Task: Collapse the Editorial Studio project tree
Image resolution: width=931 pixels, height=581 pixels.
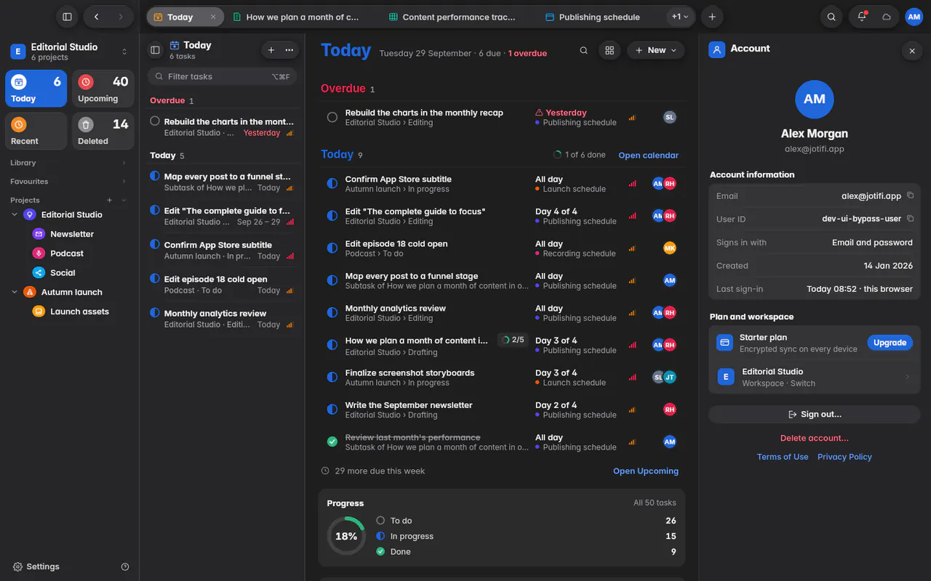Action: 15,215
